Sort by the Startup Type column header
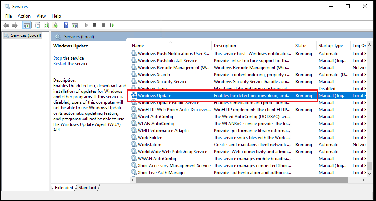 coord(334,45)
